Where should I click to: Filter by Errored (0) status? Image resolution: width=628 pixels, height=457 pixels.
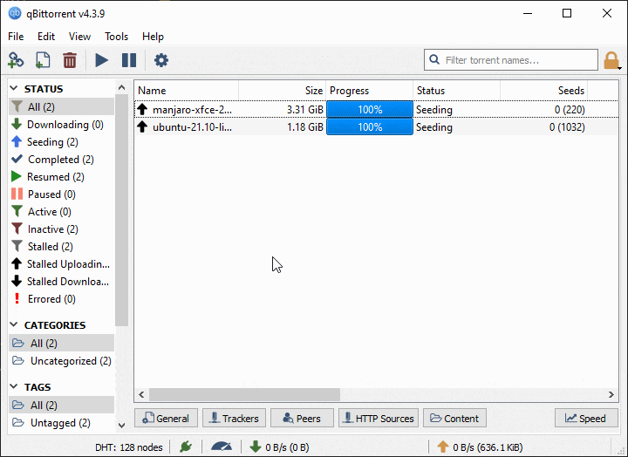(61, 299)
